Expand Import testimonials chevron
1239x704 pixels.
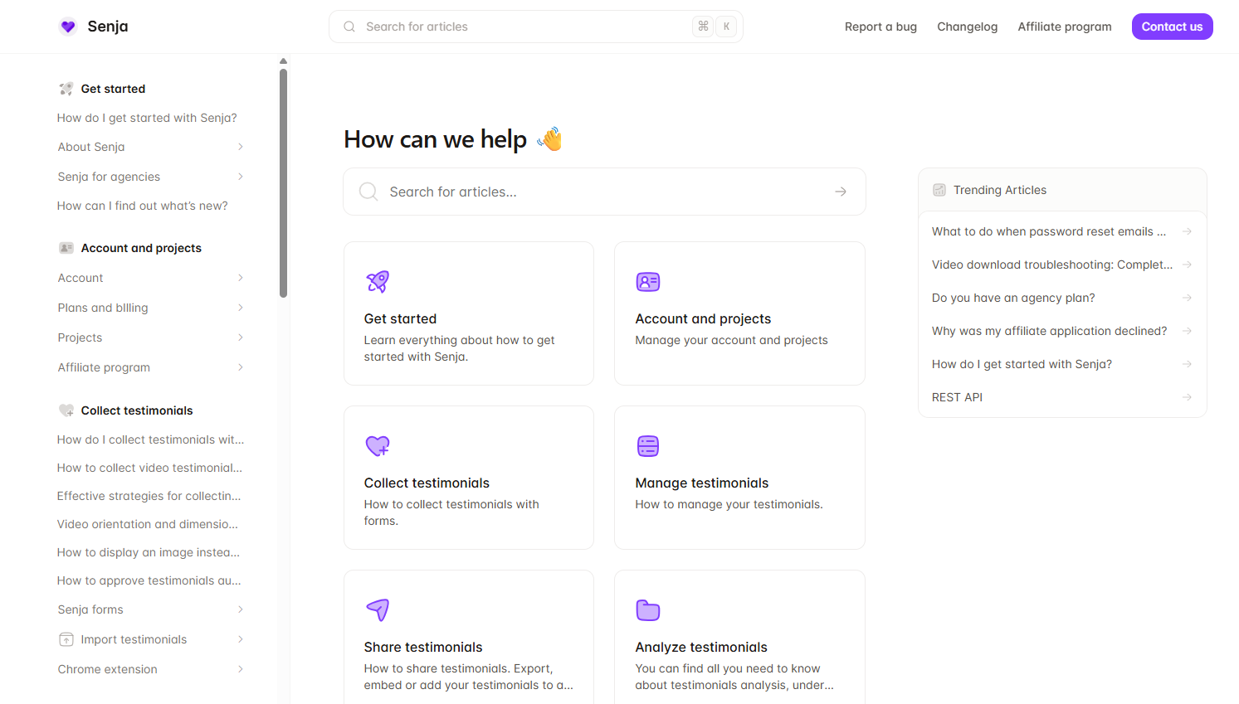[241, 639]
